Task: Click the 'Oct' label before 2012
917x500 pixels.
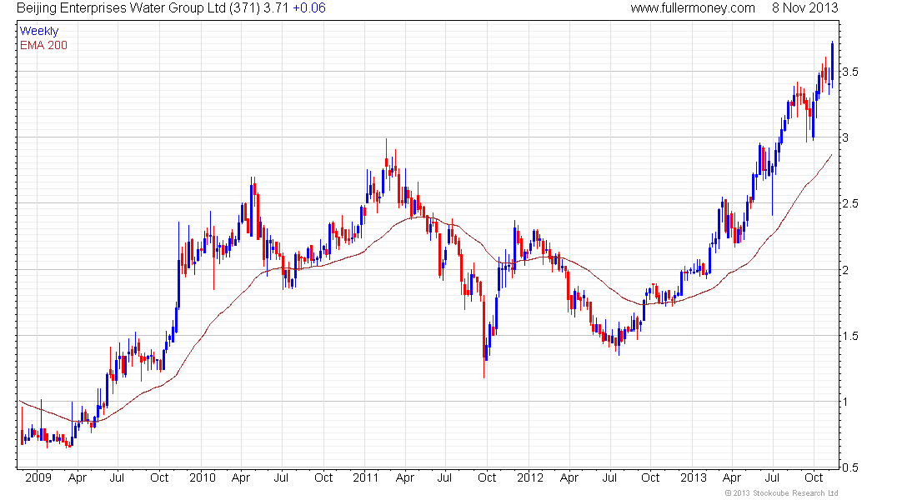Action: click(x=487, y=477)
